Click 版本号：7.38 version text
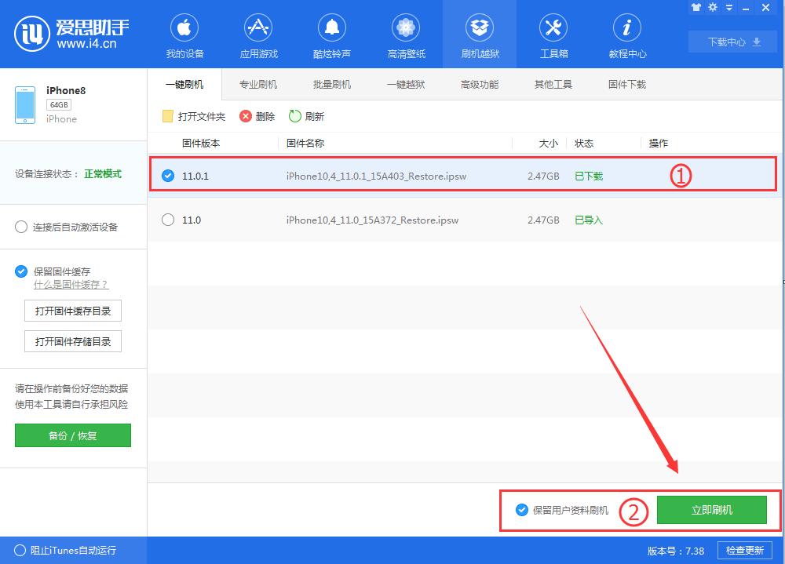 coord(676,551)
